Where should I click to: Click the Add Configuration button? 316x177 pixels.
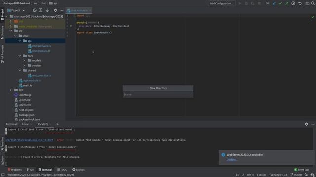[x=221, y=3]
